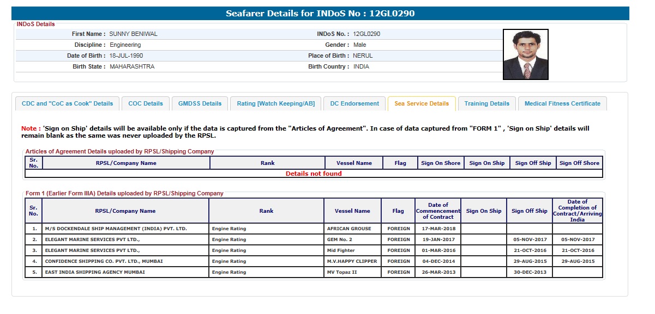Click the AFRICAN GROUSE vessel name cell
The height and width of the screenshot is (314, 655).
point(348,229)
